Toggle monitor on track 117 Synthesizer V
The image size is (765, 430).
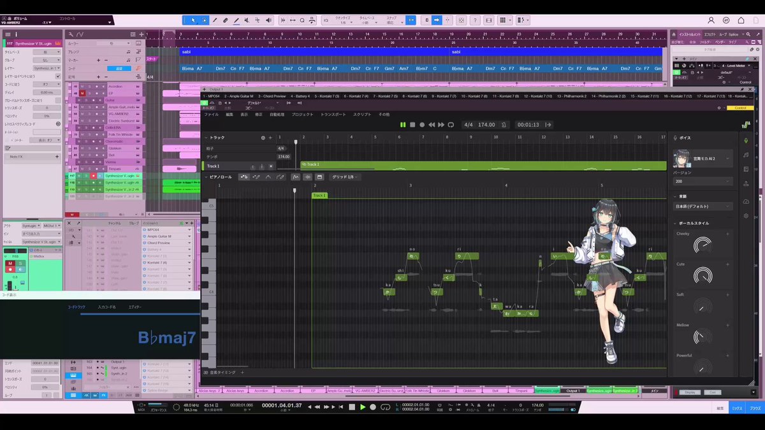click(100, 176)
